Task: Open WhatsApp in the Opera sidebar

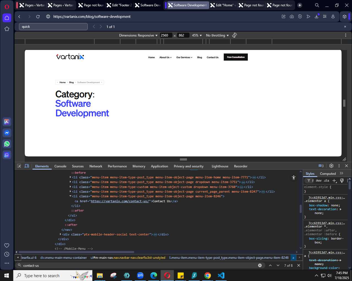Action: 7,144
